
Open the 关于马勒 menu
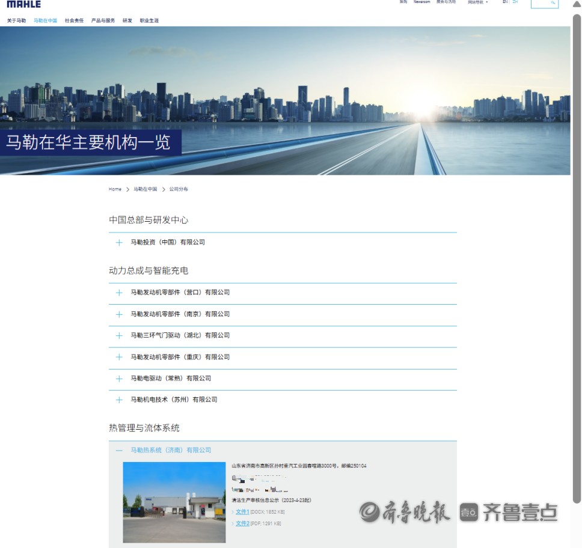(16, 20)
